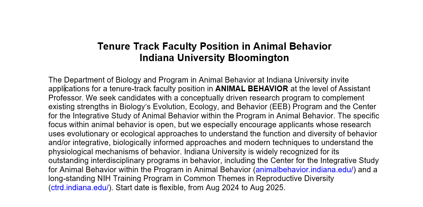Screen dimensions: 423x207
Task: Open the ctrd.indiana.edu link
Action: click(x=80, y=188)
